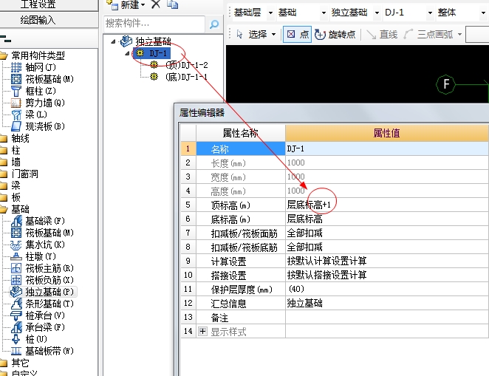Choose the 旋转点 rotate point tool
The height and width of the screenshot is (376, 489).
[x=335, y=34]
